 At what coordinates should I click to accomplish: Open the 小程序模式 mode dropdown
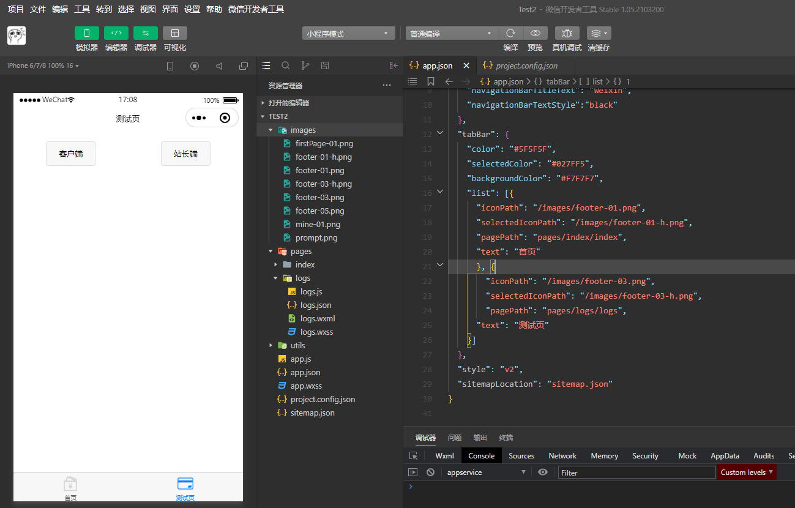coord(349,34)
